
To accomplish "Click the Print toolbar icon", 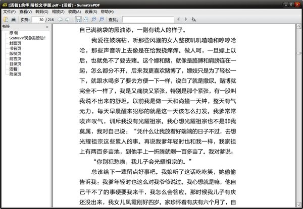I will coord(13,19).
